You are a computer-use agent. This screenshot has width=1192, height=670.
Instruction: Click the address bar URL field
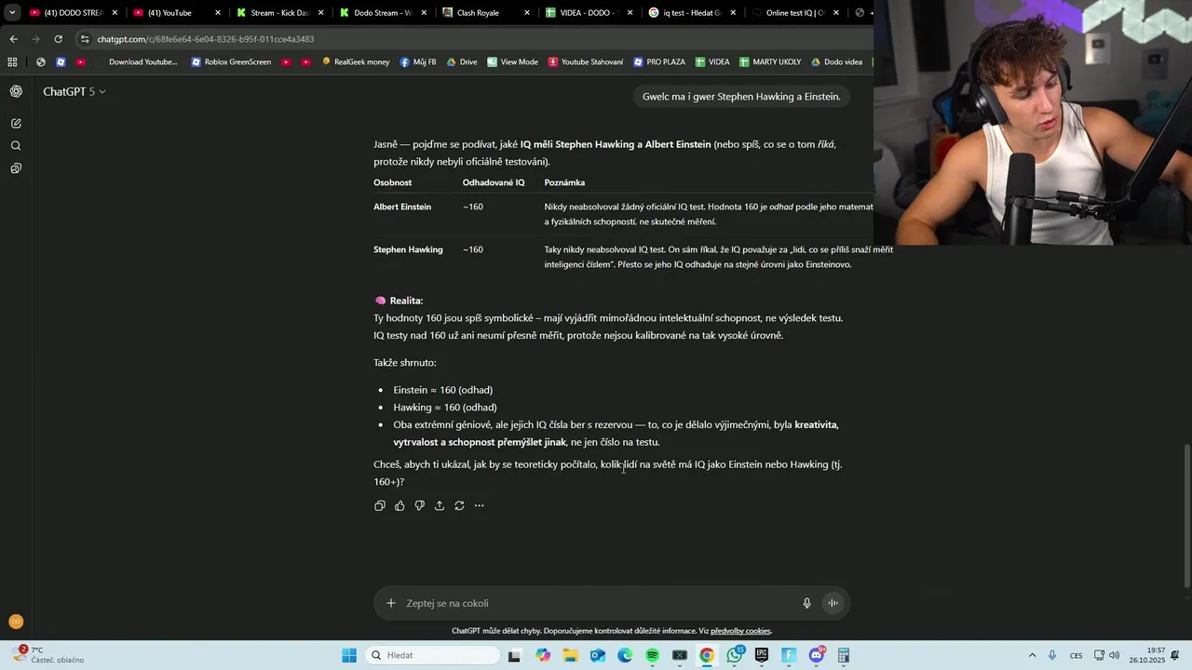coord(466,39)
